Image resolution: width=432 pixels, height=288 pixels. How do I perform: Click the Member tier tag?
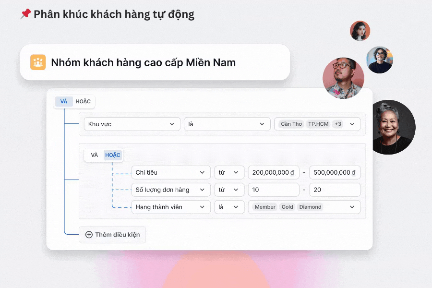(265, 207)
